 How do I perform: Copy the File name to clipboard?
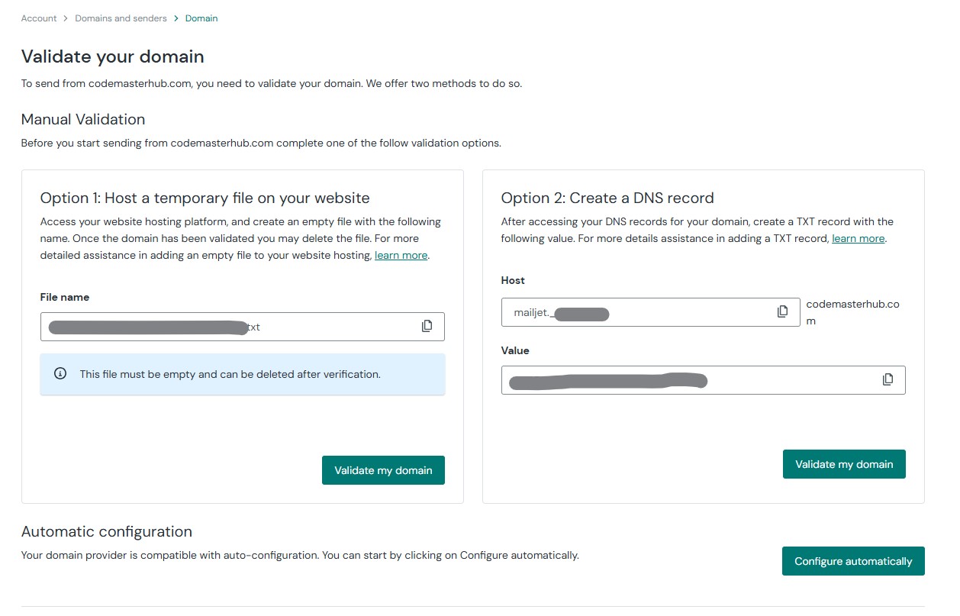427,326
